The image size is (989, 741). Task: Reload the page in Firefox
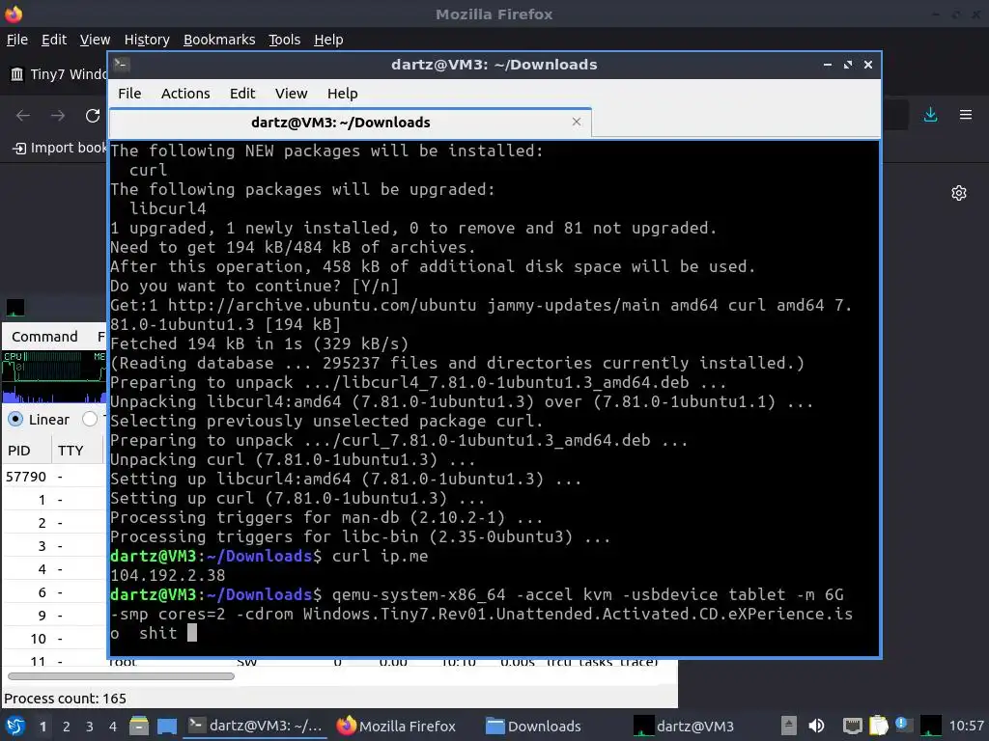[x=93, y=116]
